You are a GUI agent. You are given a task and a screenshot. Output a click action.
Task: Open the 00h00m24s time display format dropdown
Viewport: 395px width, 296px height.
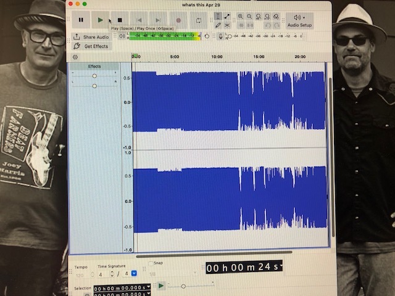pyautogui.click(x=281, y=266)
